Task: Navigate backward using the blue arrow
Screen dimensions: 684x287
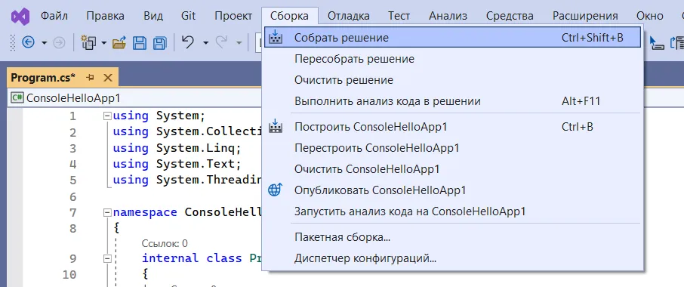Action: point(28,42)
